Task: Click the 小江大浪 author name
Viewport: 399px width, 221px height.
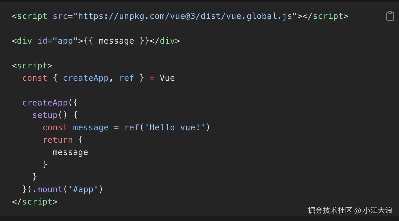Action: pyautogui.click(x=378, y=210)
